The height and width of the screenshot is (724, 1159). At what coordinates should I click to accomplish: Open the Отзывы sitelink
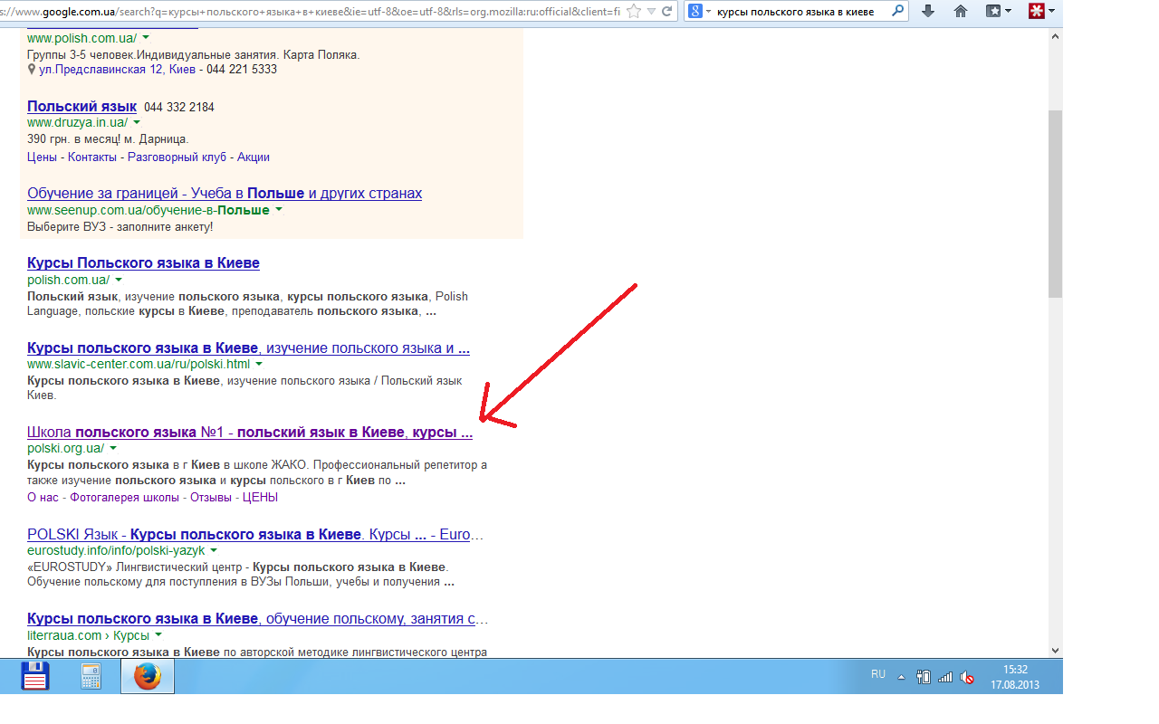[211, 497]
